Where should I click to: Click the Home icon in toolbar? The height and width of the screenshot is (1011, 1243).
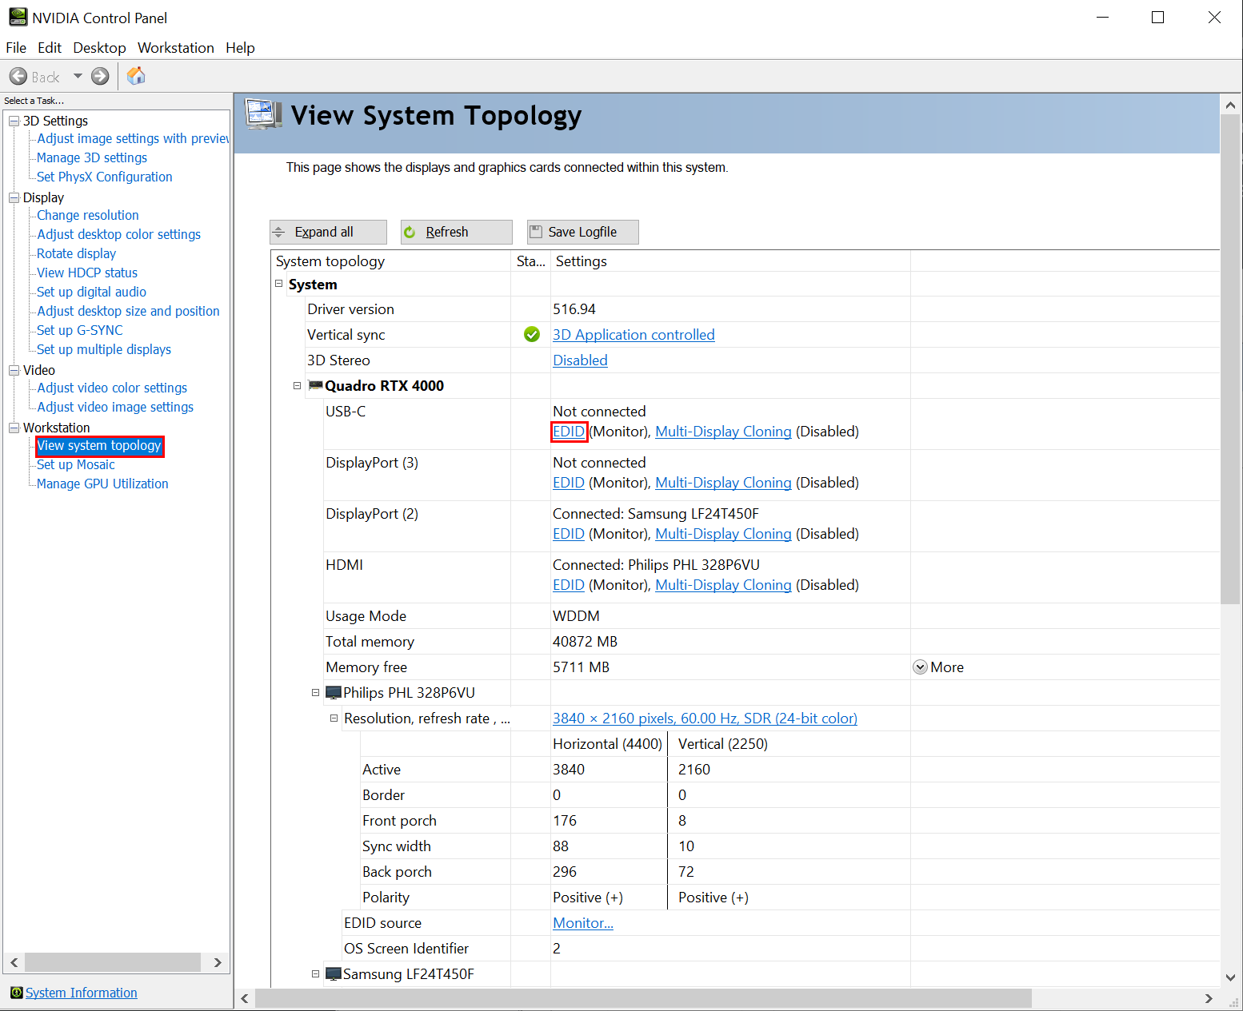(x=137, y=76)
